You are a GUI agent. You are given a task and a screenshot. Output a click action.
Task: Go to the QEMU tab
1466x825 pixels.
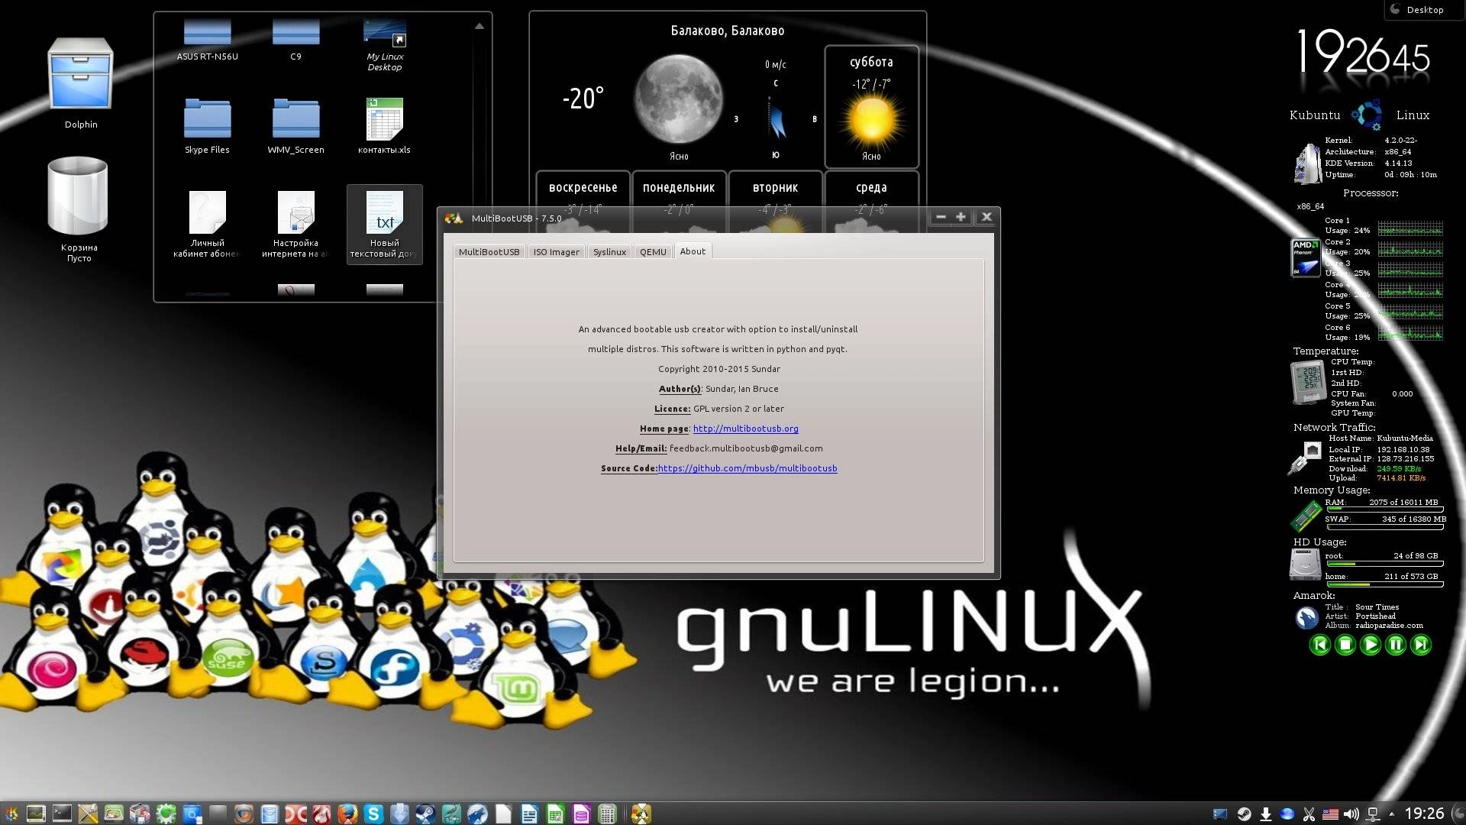(x=653, y=251)
